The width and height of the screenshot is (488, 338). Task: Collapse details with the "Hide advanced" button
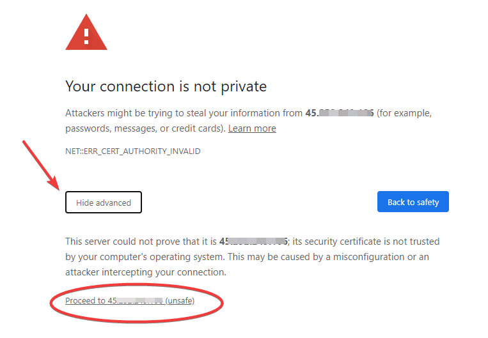pos(104,203)
